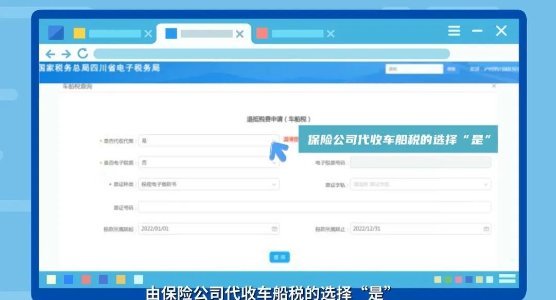Open calendar icon for 税款所属期起
The height and width of the screenshot is (300, 556).
[274, 229]
